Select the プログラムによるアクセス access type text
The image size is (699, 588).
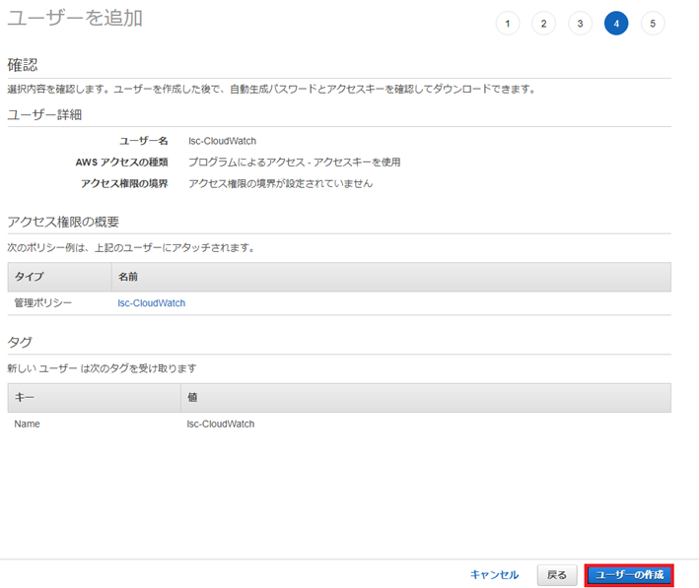294,162
